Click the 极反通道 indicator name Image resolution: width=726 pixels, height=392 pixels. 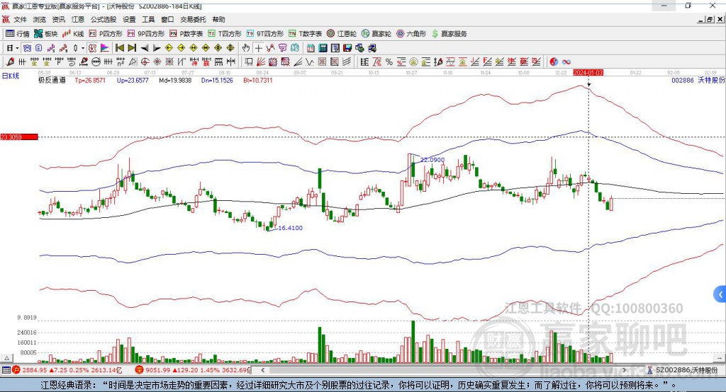[52, 80]
